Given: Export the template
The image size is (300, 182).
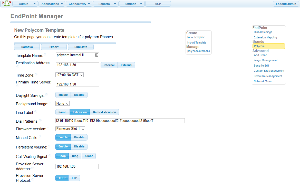Looking at the screenshot, I should 54,47.
